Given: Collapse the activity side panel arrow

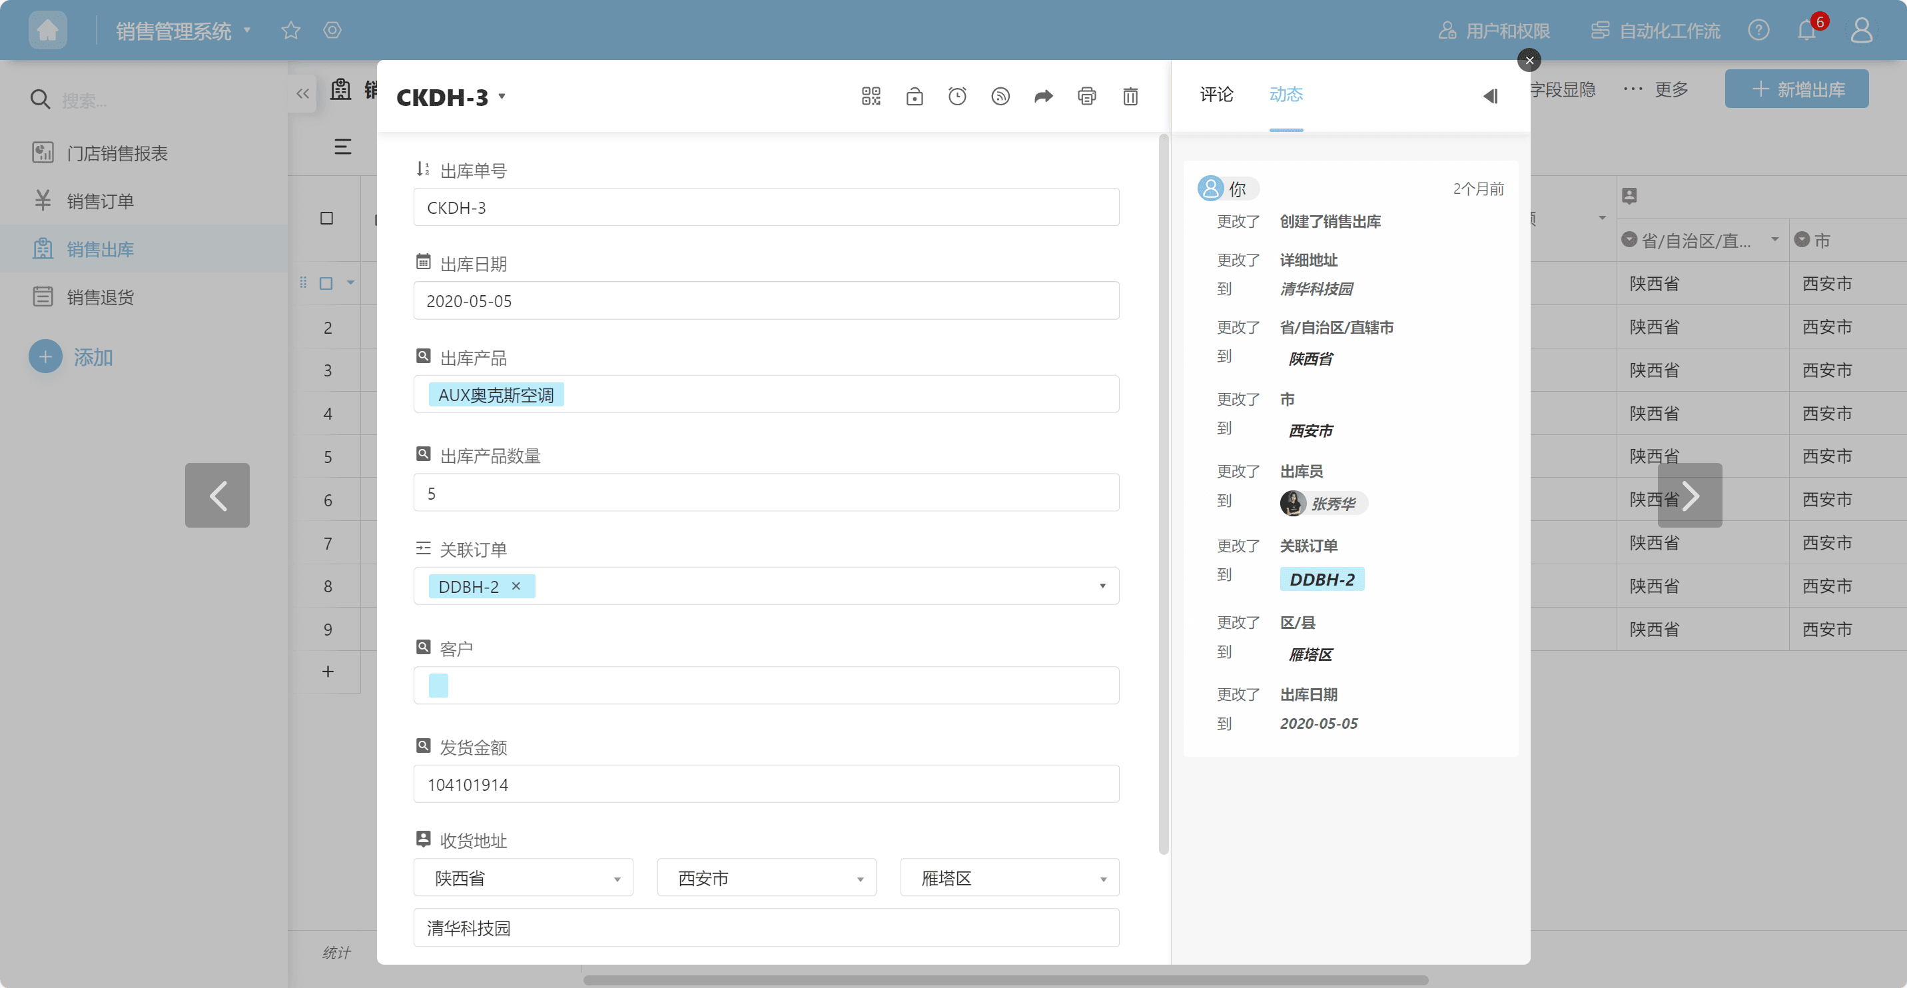Looking at the screenshot, I should tap(1491, 97).
